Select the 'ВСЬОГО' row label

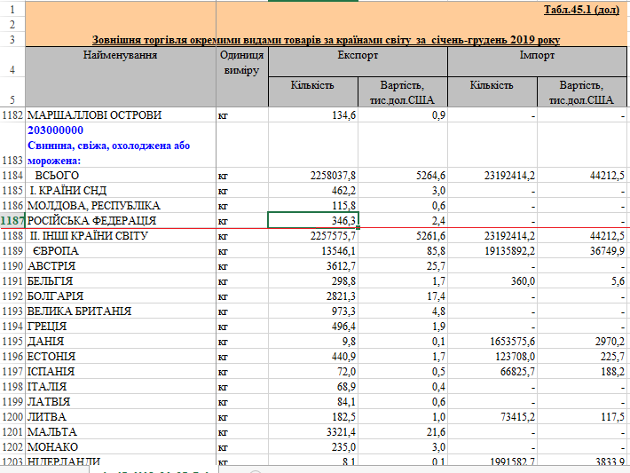click(121, 176)
